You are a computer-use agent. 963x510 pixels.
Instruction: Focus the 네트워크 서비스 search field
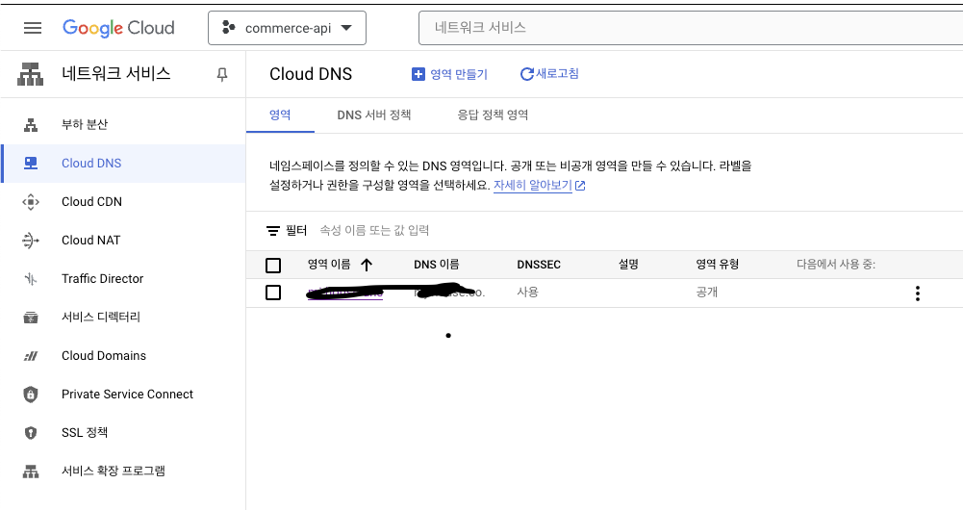click(691, 28)
